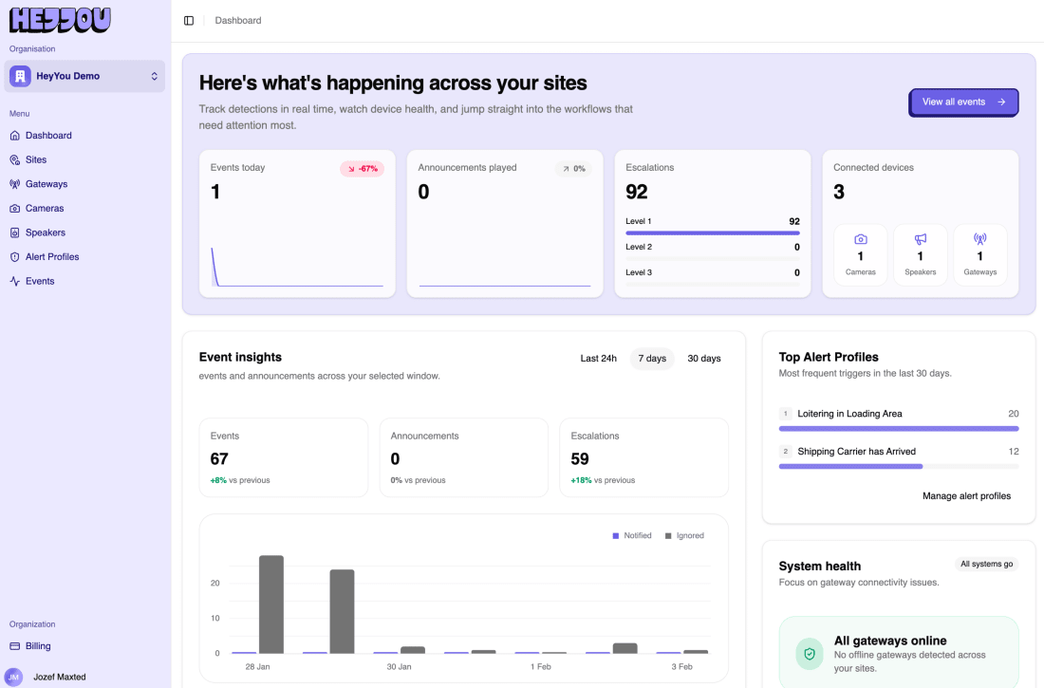This screenshot has width=1044, height=688.
Task: Open the Manage alert profiles link
Action: pos(966,496)
